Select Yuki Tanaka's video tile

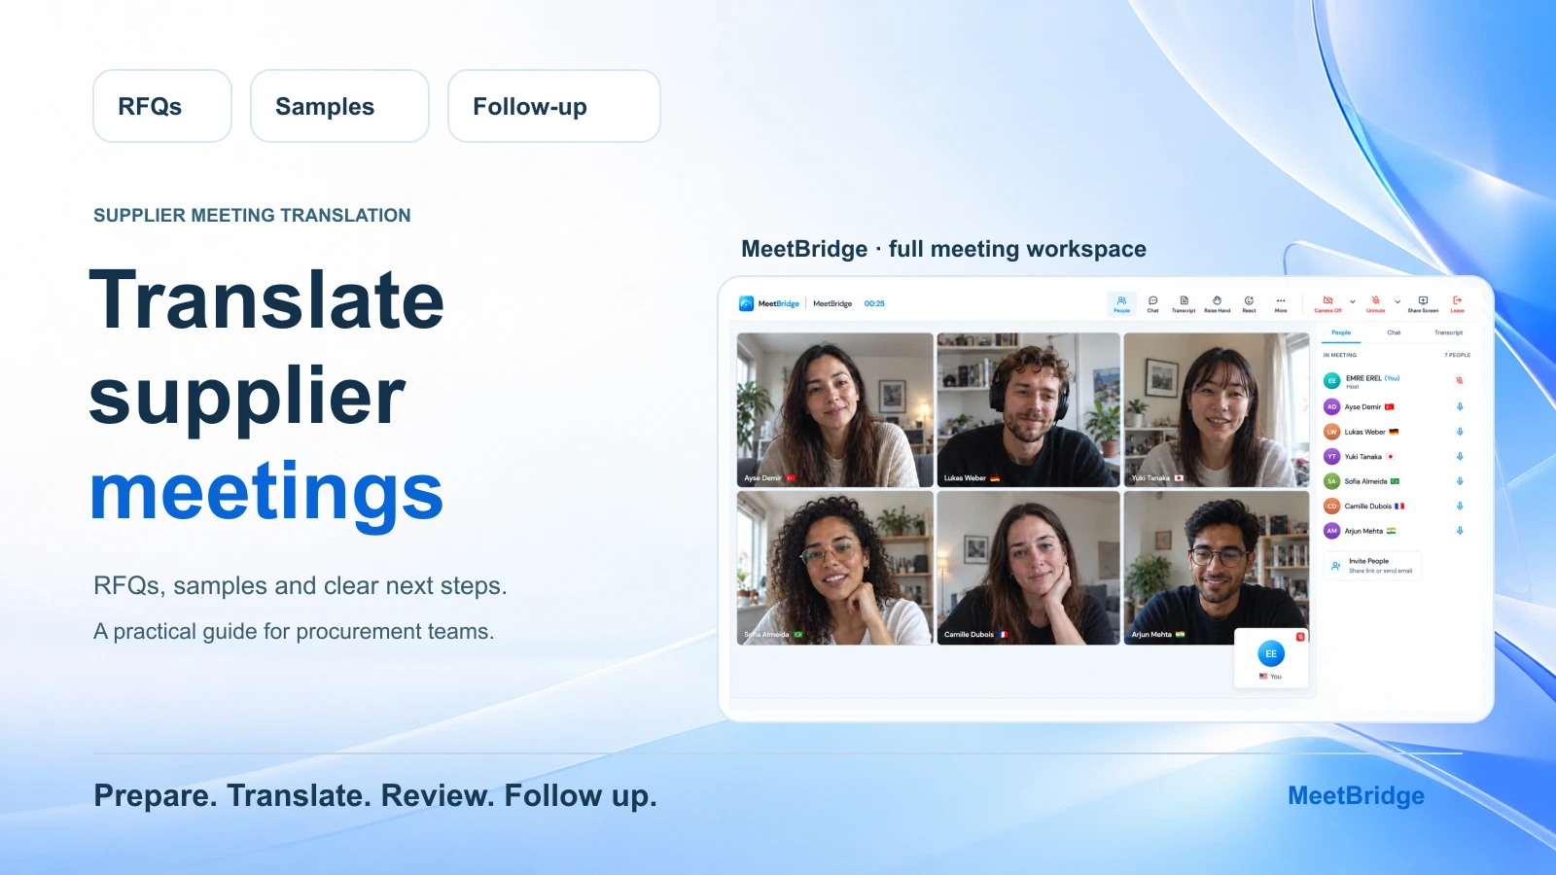tap(1217, 409)
